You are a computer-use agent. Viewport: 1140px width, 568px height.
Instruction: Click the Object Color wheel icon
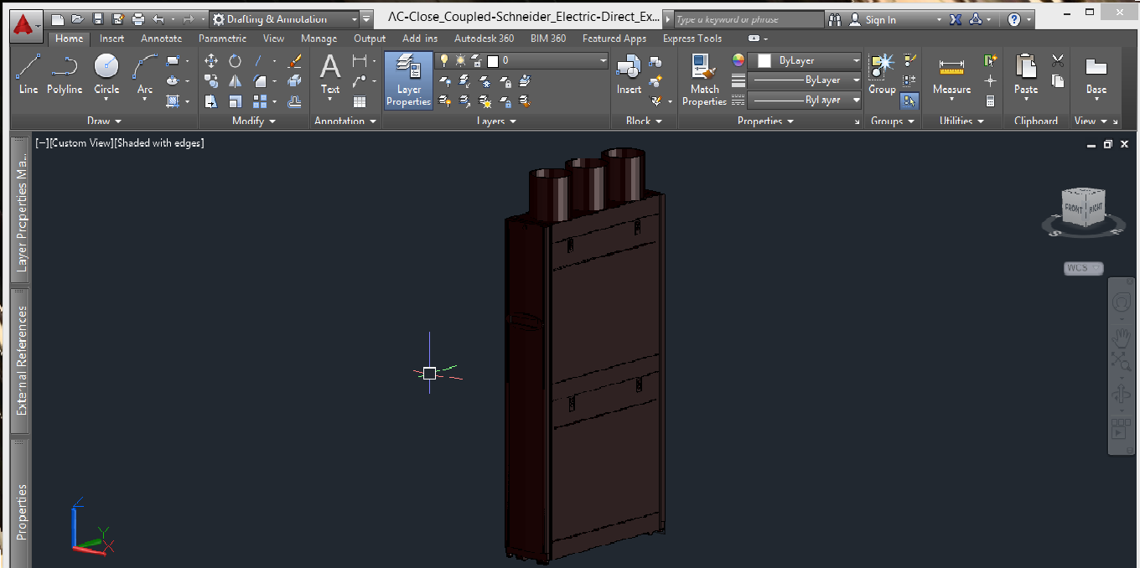click(x=738, y=60)
